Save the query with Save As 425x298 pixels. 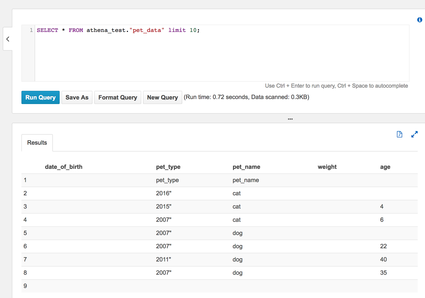pos(77,97)
